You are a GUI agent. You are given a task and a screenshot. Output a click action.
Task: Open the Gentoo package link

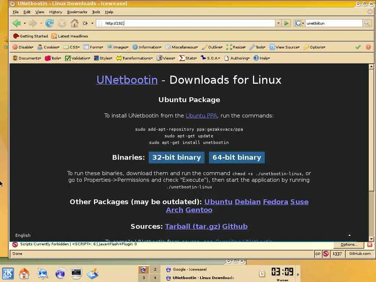(199, 210)
